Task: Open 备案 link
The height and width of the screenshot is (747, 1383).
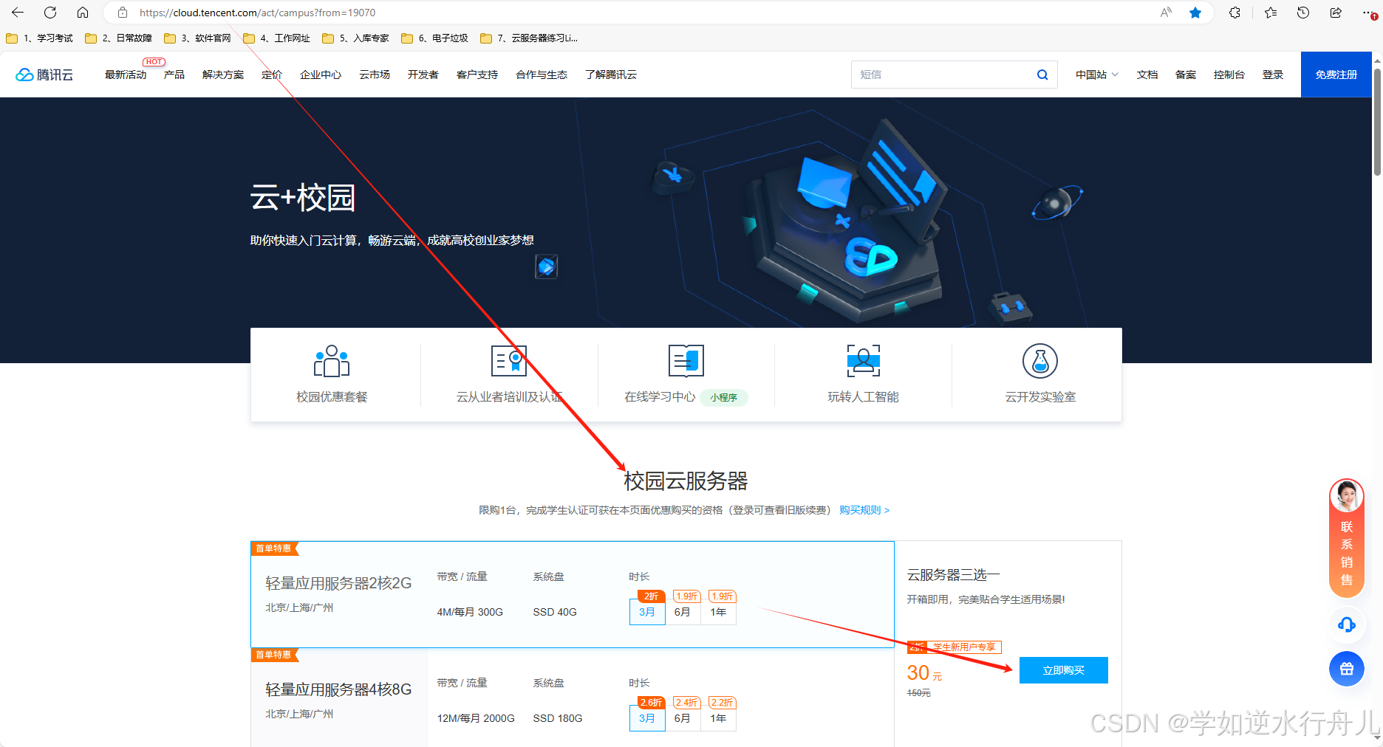Action: [x=1186, y=75]
